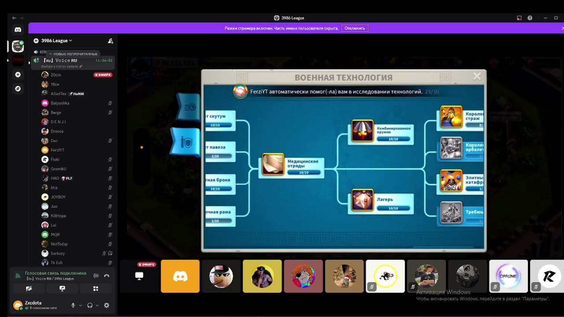
Task: Disconnect from voice with the hang-up icon
Action: click(x=106, y=276)
